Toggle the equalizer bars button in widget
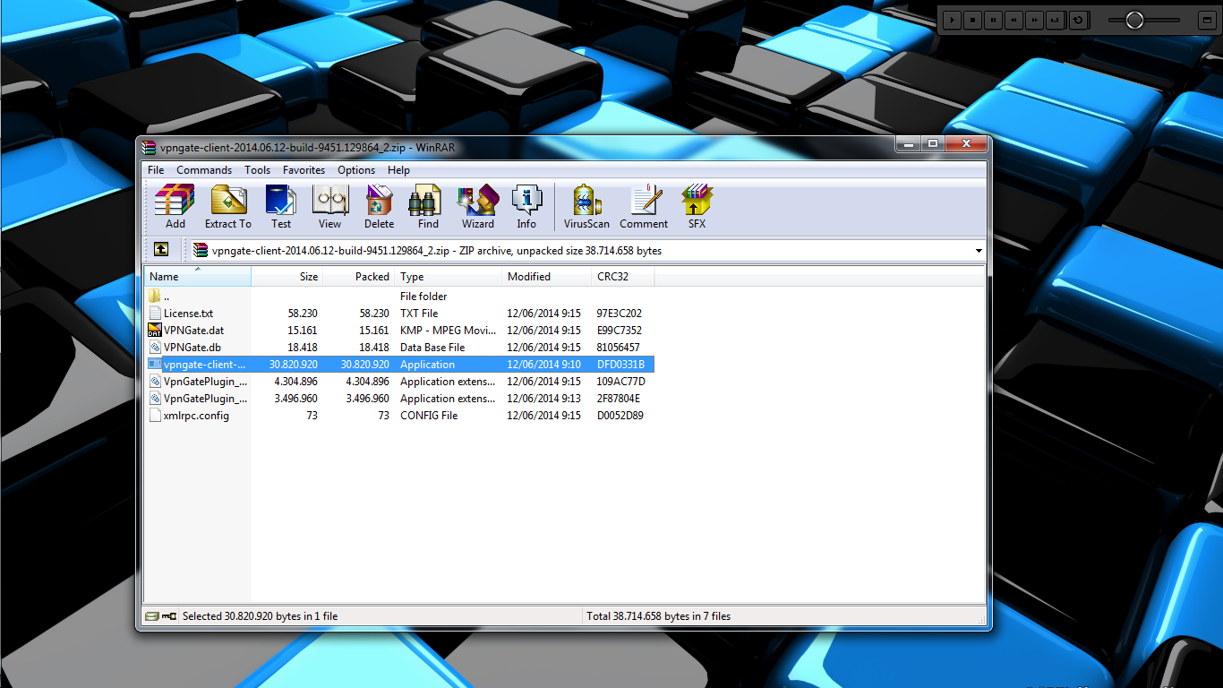Screen dimensions: 1223x688 1056,20
